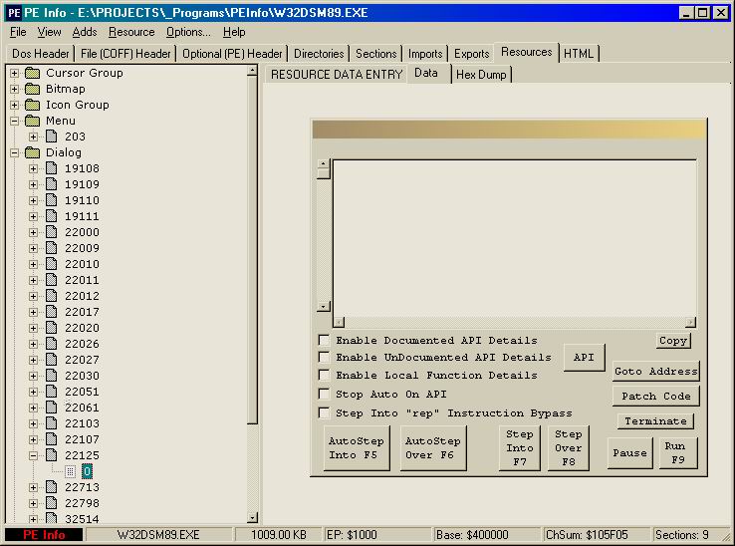
Task: Check Step Into "rep" Instruction Bypass
Action: 324,412
